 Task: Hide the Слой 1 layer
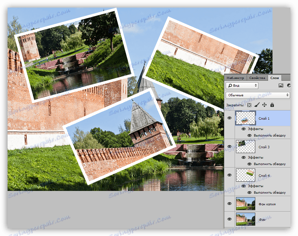click(229, 118)
